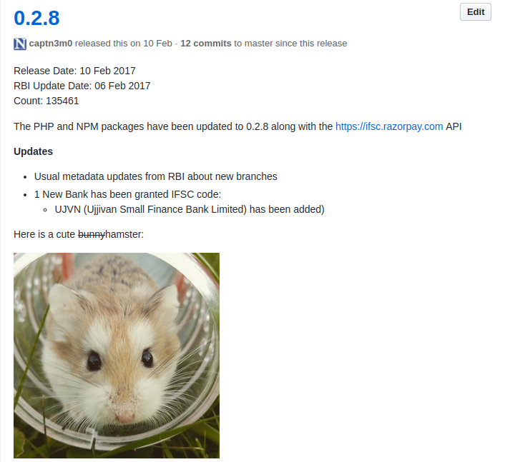Click the struck-through word bunny
510x462 pixels.
pyautogui.click(x=92, y=234)
